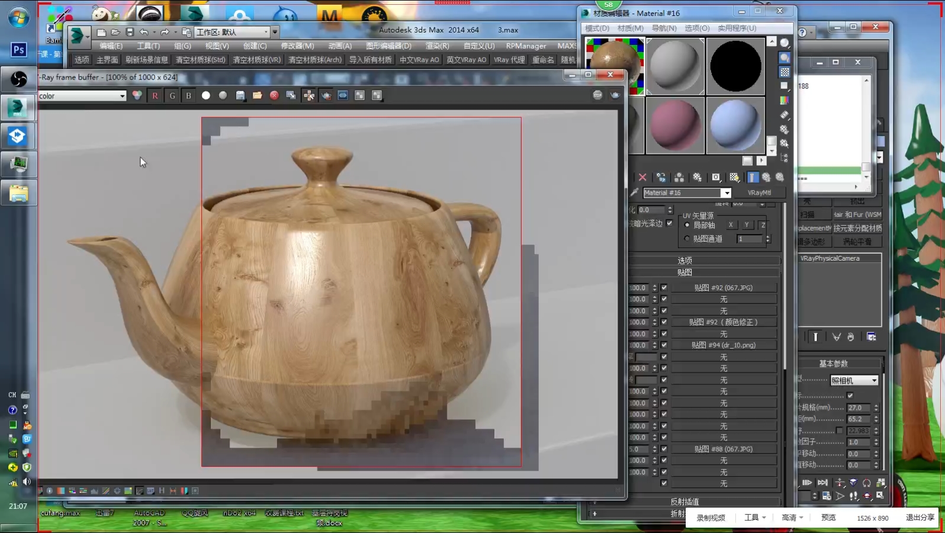Viewport: 945px width, 533px height.
Task: Delete material with the red X in Material Editor
Action: [x=642, y=177]
